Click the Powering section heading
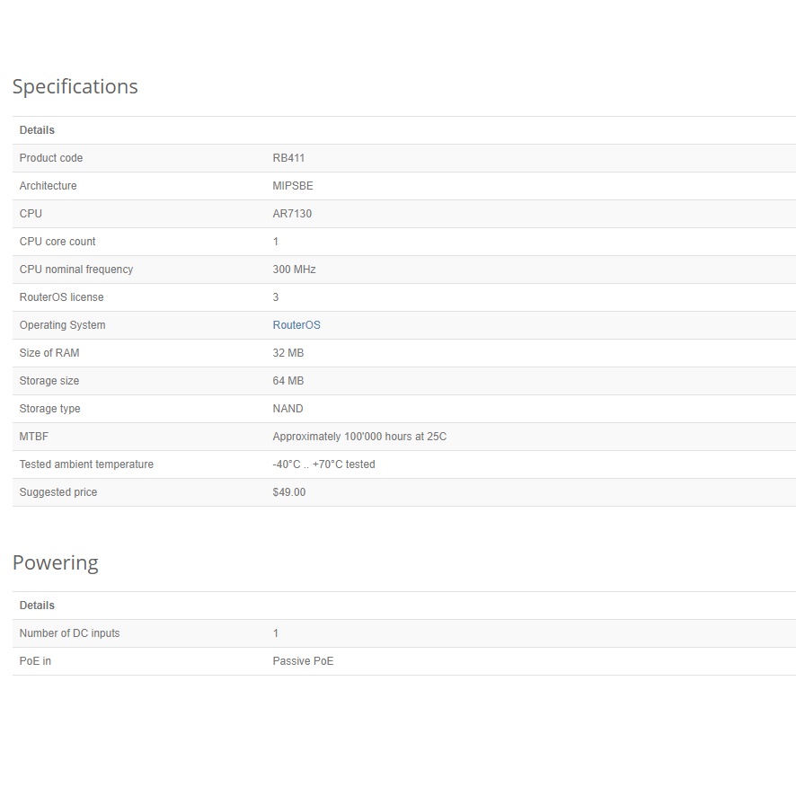This screenshot has width=796, height=796. [55, 563]
